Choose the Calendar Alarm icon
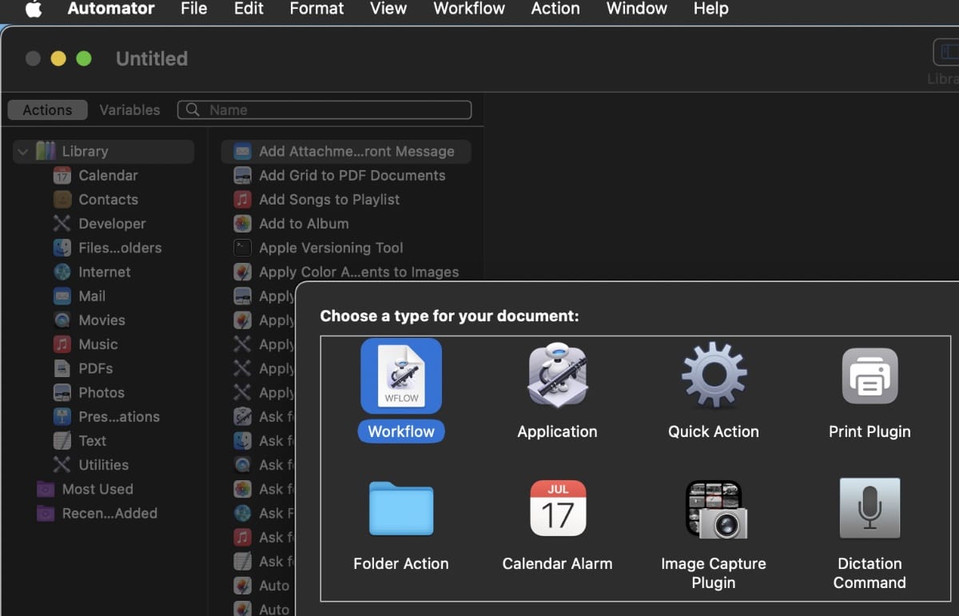This screenshot has width=959, height=616. (x=557, y=508)
